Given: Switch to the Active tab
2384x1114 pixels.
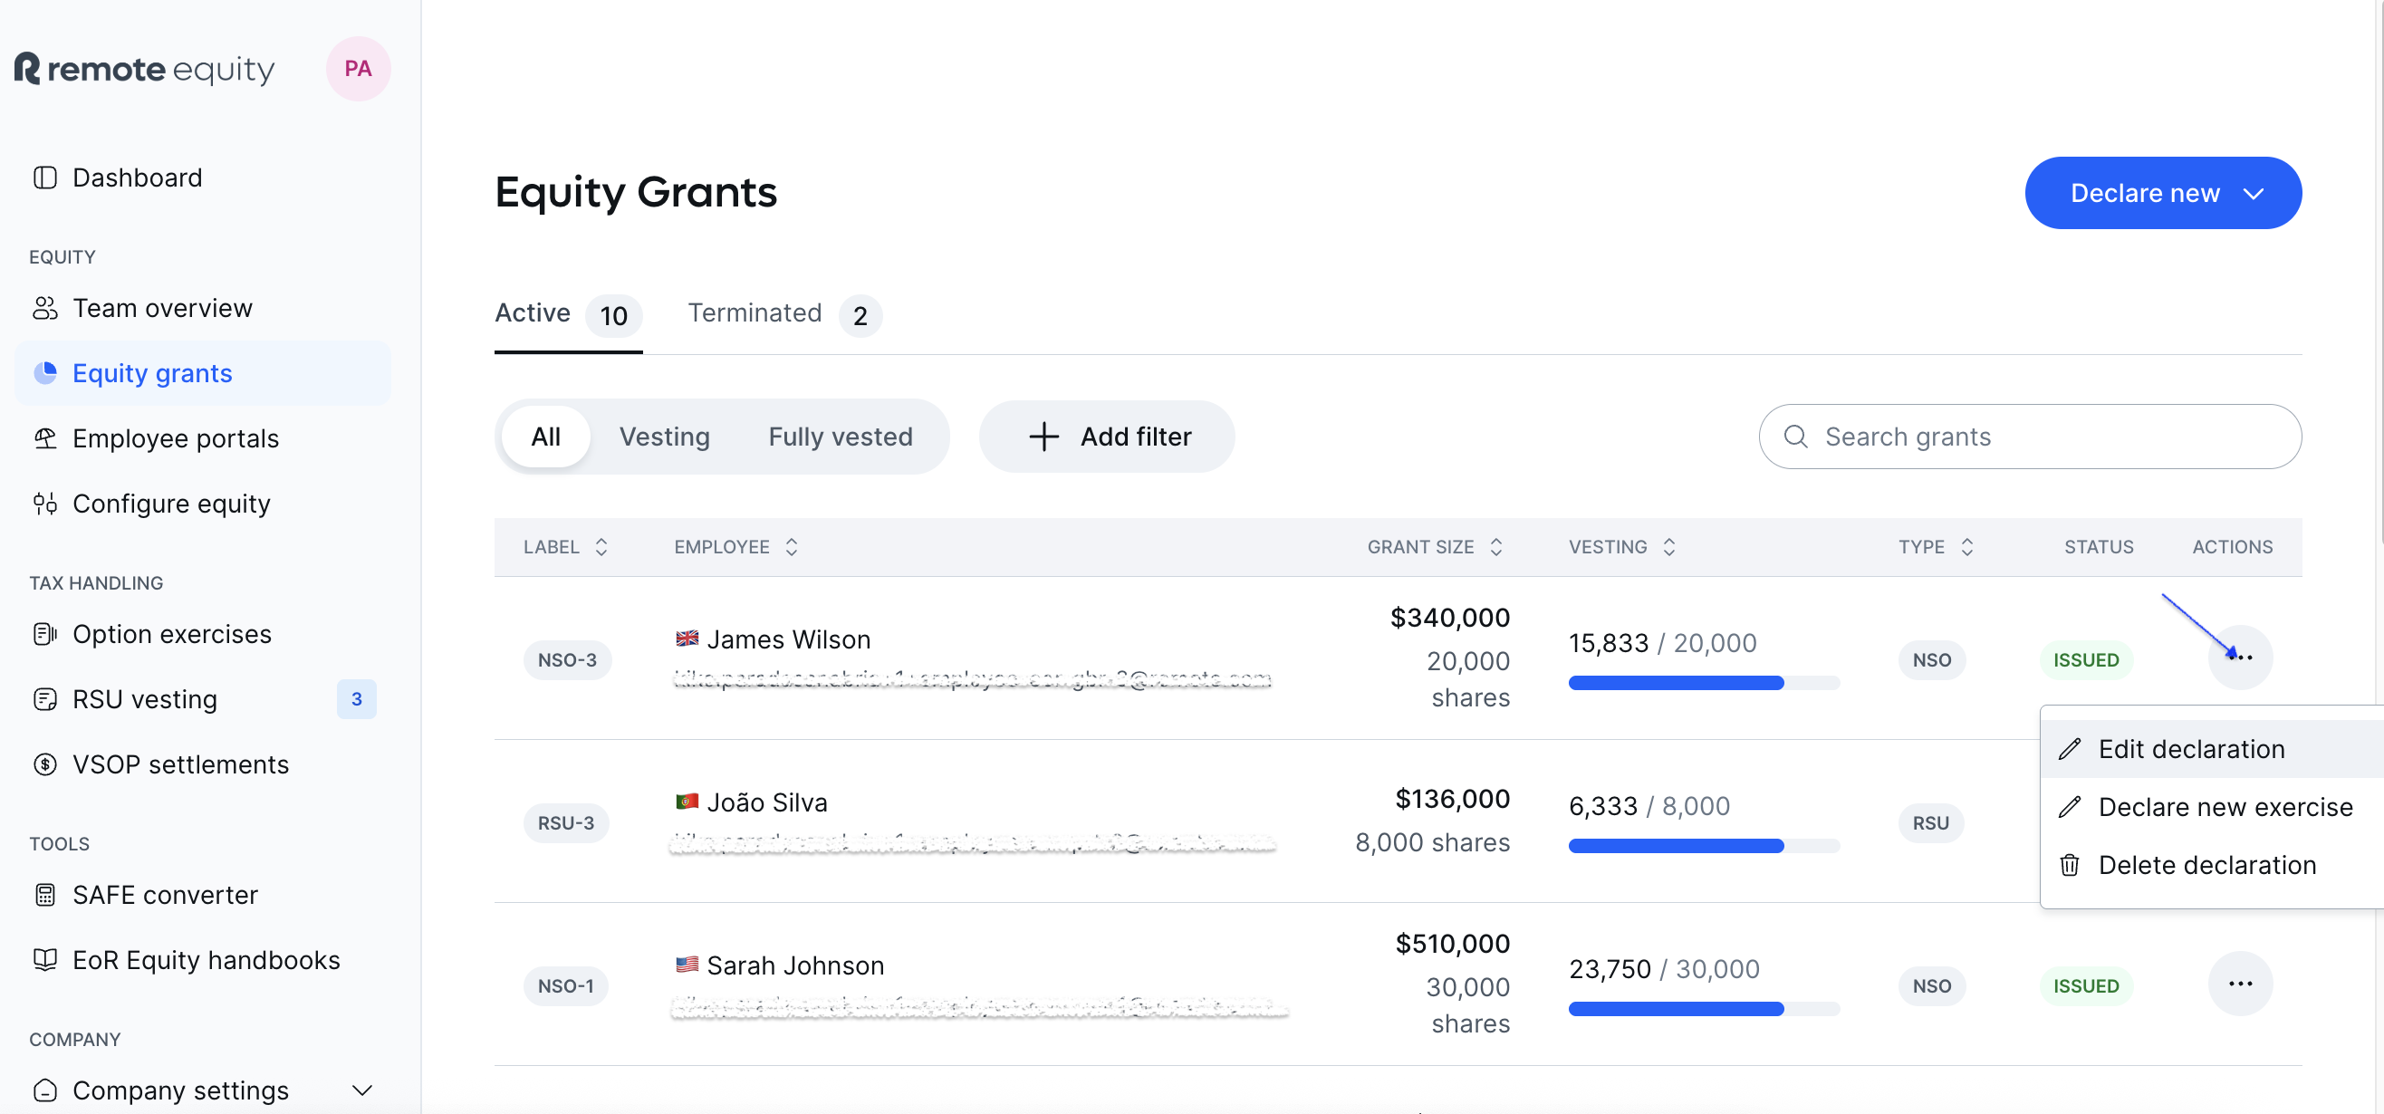Looking at the screenshot, I should pos(568,314).
